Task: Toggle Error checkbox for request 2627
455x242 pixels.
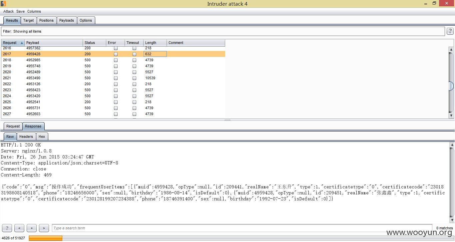Action: click(x=116, y=114)
